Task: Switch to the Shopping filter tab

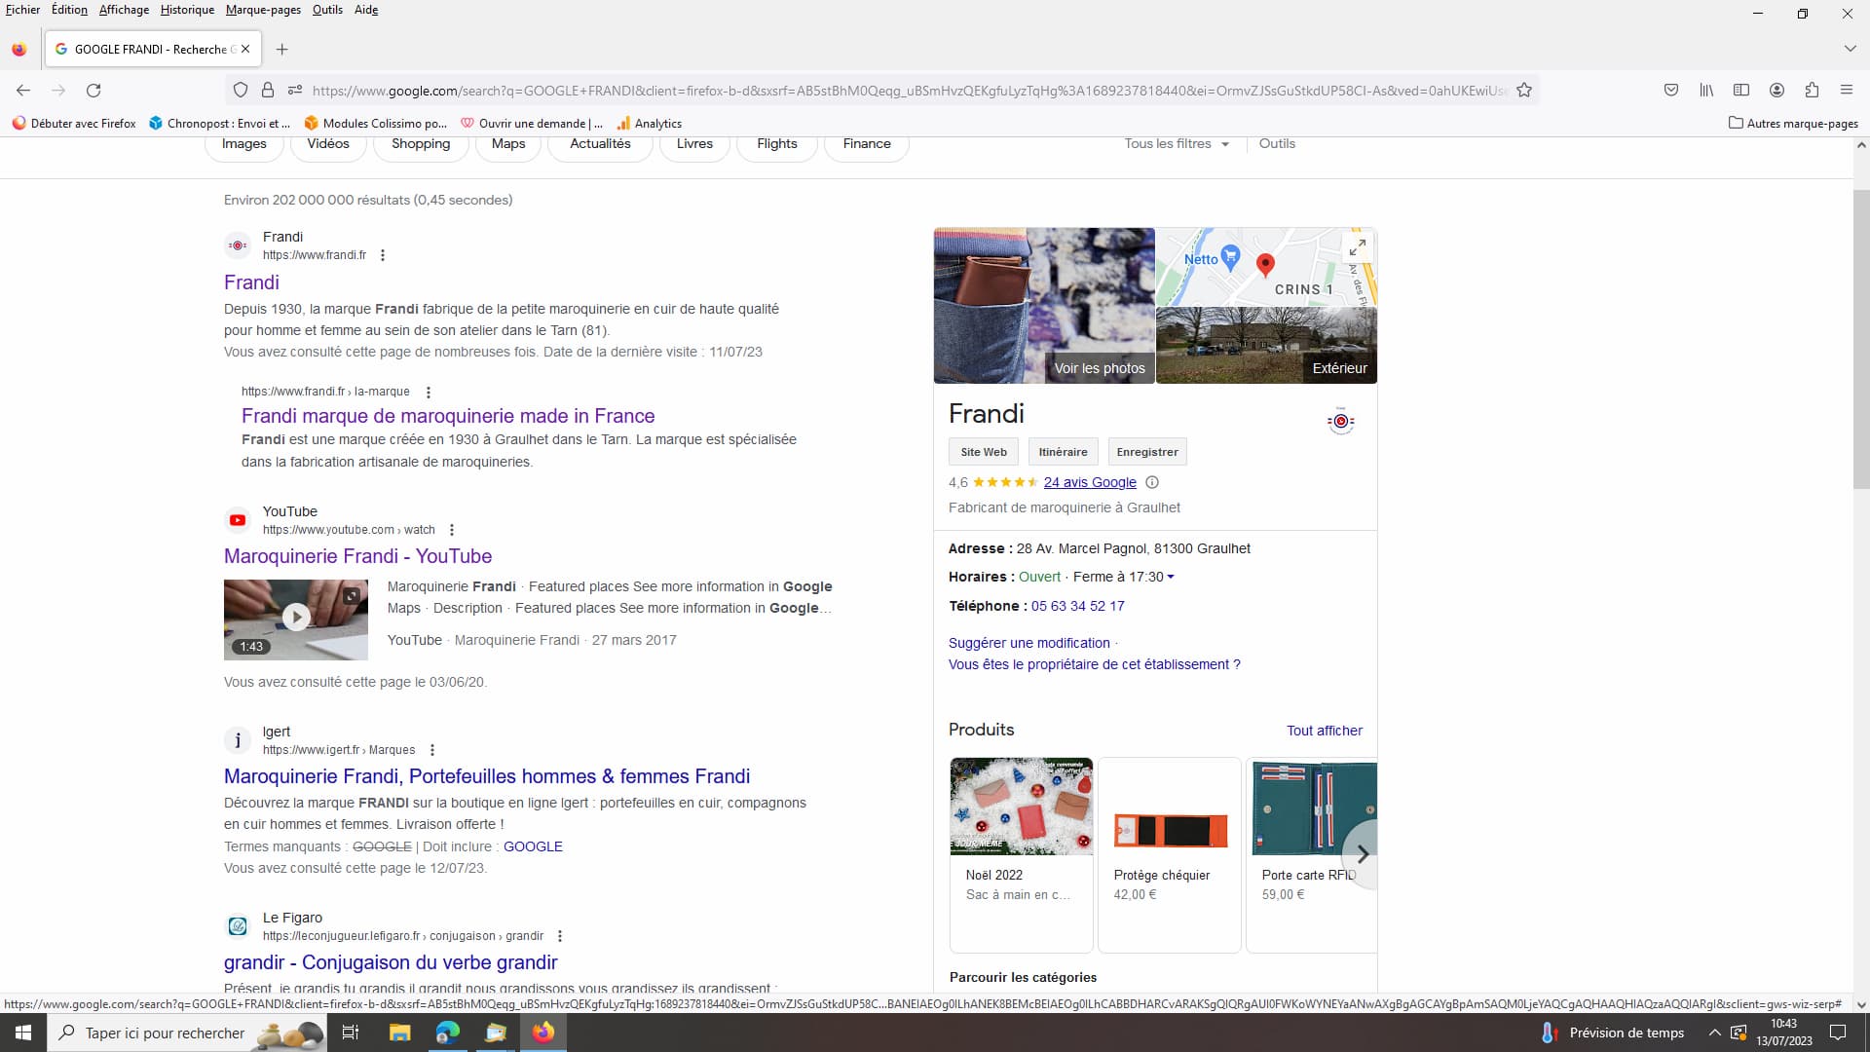Action: [x=421, y=144]
